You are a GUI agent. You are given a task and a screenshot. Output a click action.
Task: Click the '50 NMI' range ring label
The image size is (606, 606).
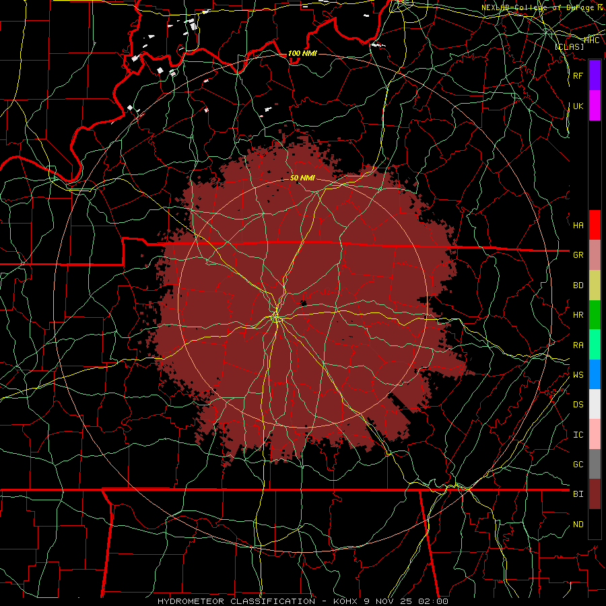[302, 178]
